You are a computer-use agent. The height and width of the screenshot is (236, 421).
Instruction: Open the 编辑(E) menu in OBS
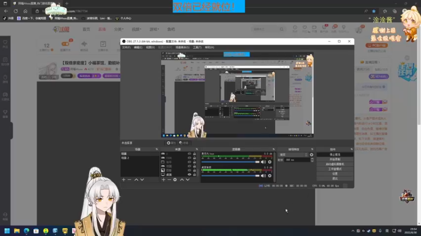[138, 47]
